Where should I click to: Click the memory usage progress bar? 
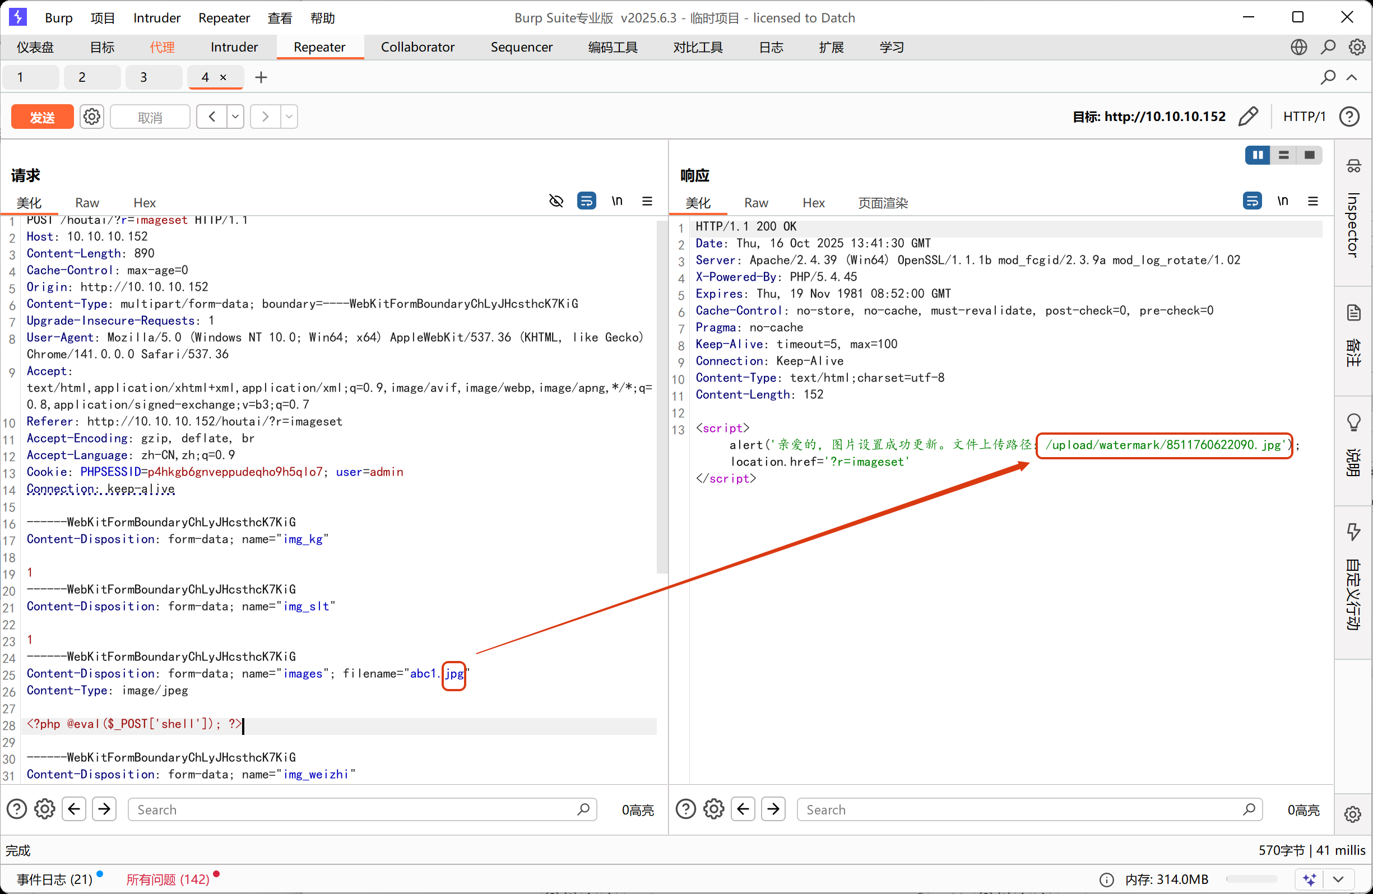click(x=1251, y=879)
